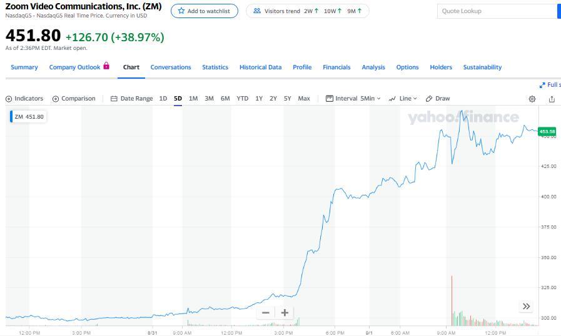Select the 1D time range
The image size is (561, 336).
(163, 99)
